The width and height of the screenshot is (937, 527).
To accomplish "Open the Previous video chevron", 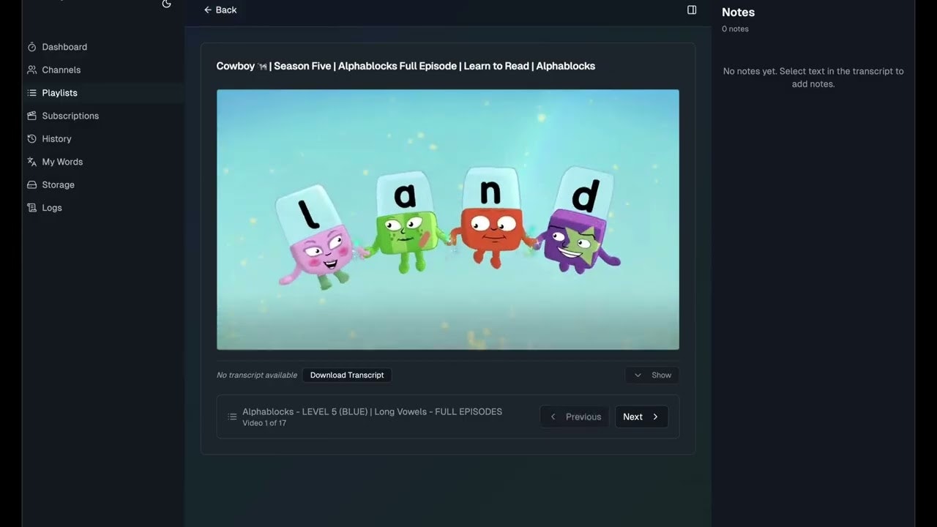I will coord(553,416).
